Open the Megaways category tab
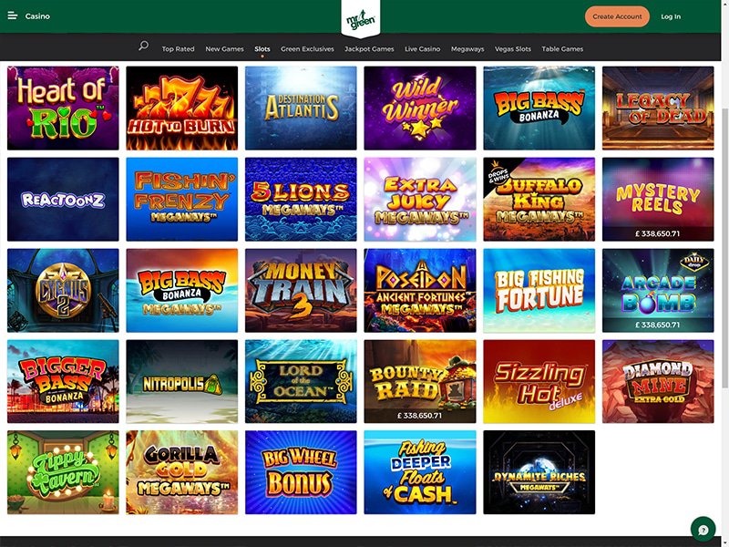729x547 pixels. pyautogui.click(x=467, y=49)
